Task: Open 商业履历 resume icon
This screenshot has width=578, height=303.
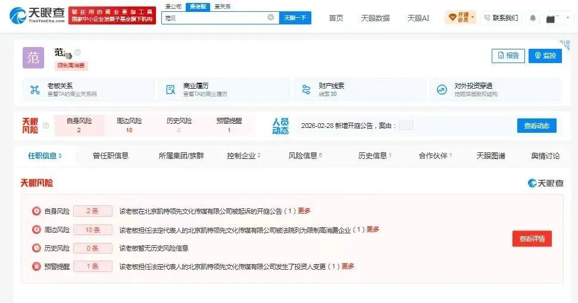Action: coord(171,89)
